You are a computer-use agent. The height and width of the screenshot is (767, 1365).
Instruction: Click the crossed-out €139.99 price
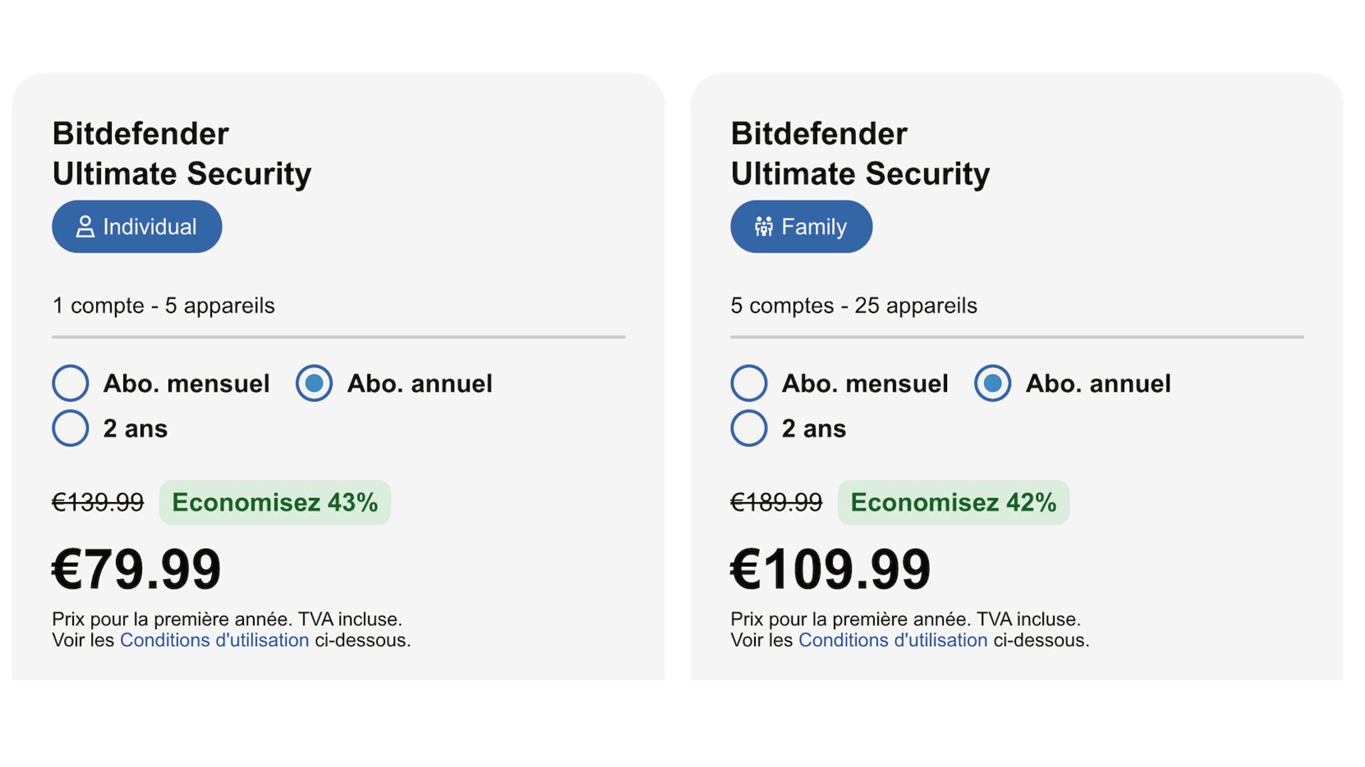[98, 503]
